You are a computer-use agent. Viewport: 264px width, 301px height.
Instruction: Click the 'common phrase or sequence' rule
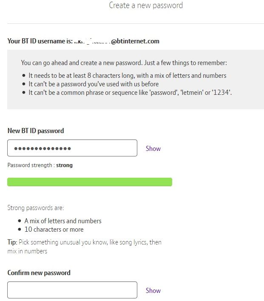[130, 92]
